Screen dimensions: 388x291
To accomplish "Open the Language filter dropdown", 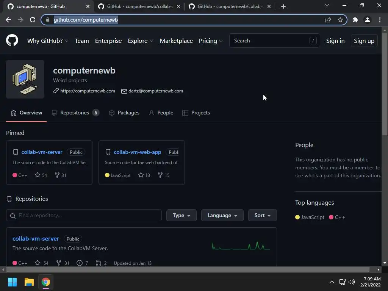I will (x=222, y=215).
